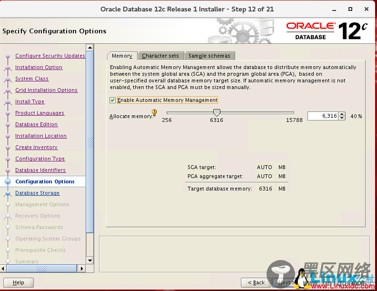The height and width of the screenshot is (291, 377).
Task: Go to Installation Location step
Action: point(41,136)
